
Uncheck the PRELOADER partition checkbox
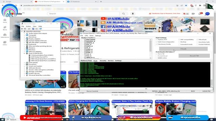[85, 40]
